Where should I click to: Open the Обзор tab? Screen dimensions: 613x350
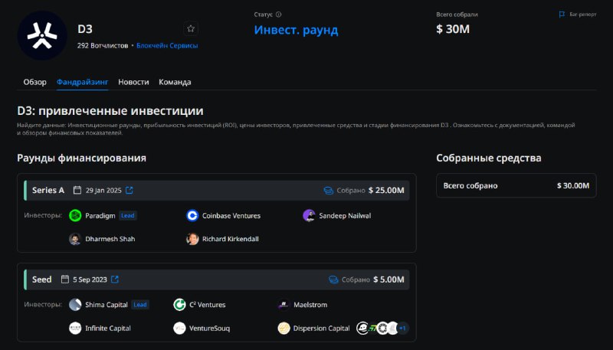point(34,82)
